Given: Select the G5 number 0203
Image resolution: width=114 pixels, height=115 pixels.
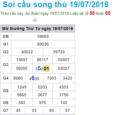Looking at the screenshot, I should [x=42, y=87].
